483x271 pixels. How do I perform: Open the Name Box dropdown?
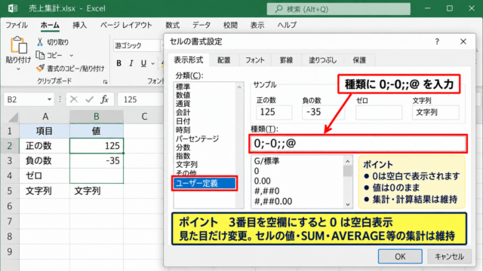[x=49, y=99]
